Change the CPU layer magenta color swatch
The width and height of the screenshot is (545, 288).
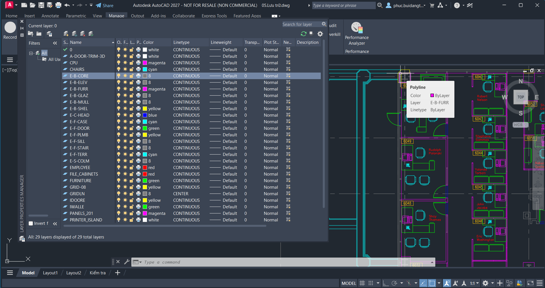(x=145, y=63)
